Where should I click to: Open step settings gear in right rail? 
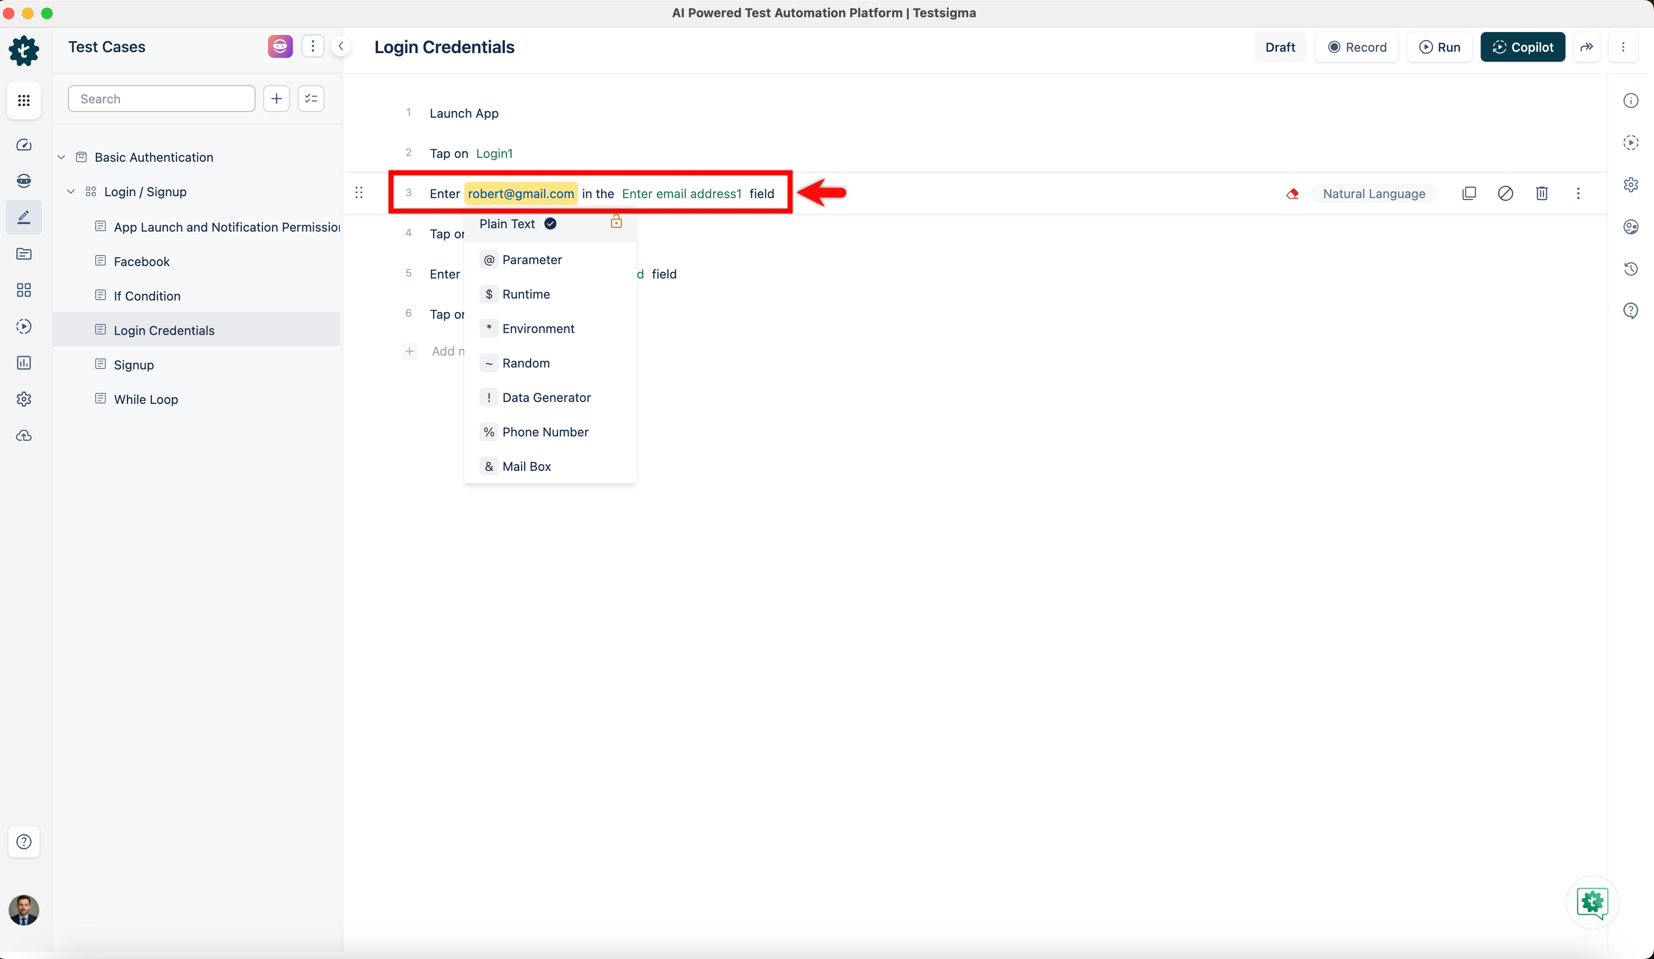[x=1631, y=184]
